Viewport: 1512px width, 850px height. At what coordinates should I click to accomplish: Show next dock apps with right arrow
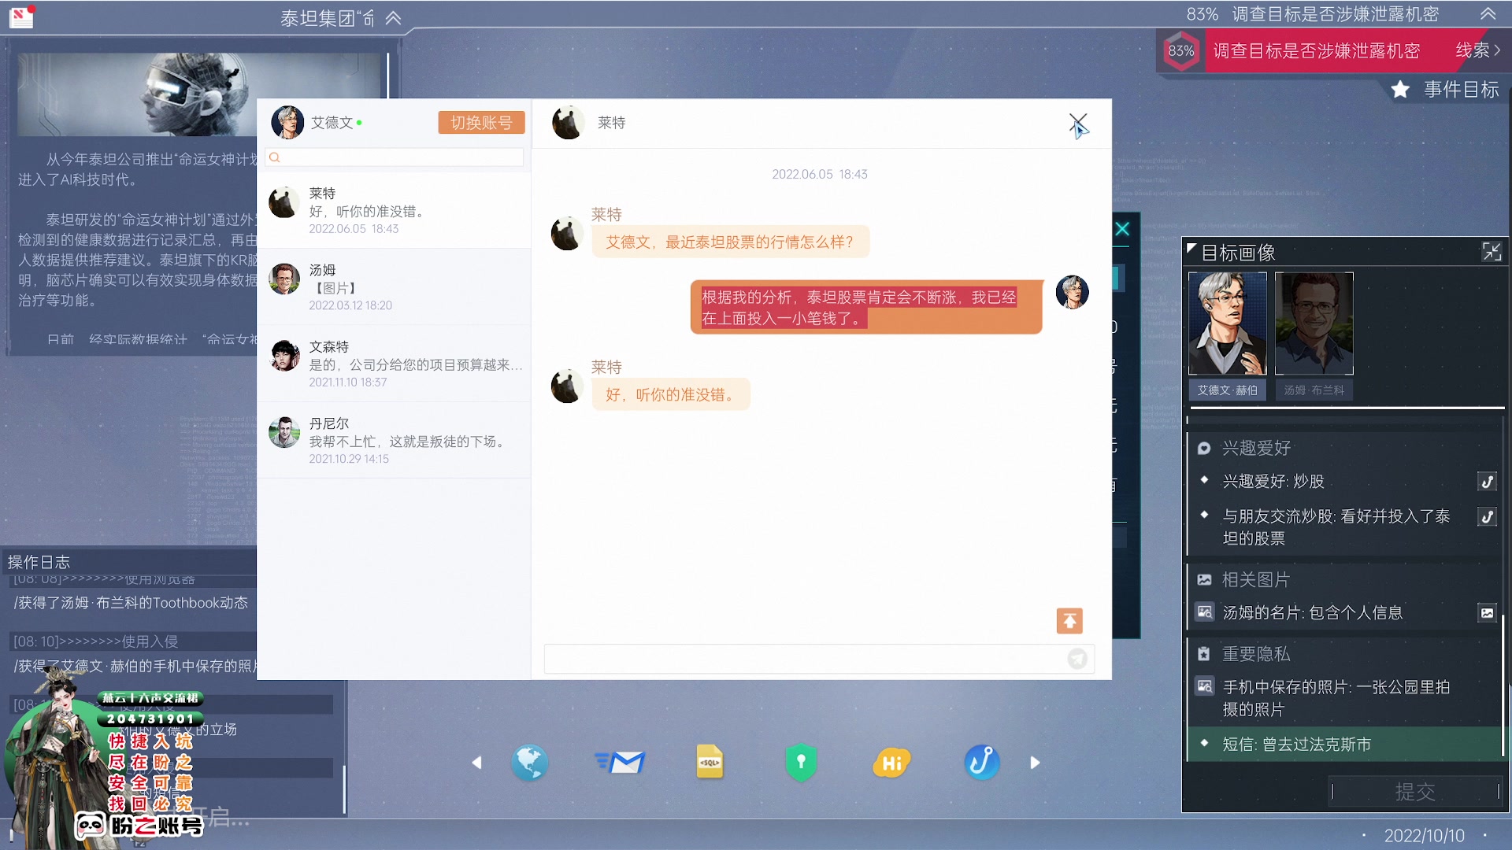click(1035, 763)
